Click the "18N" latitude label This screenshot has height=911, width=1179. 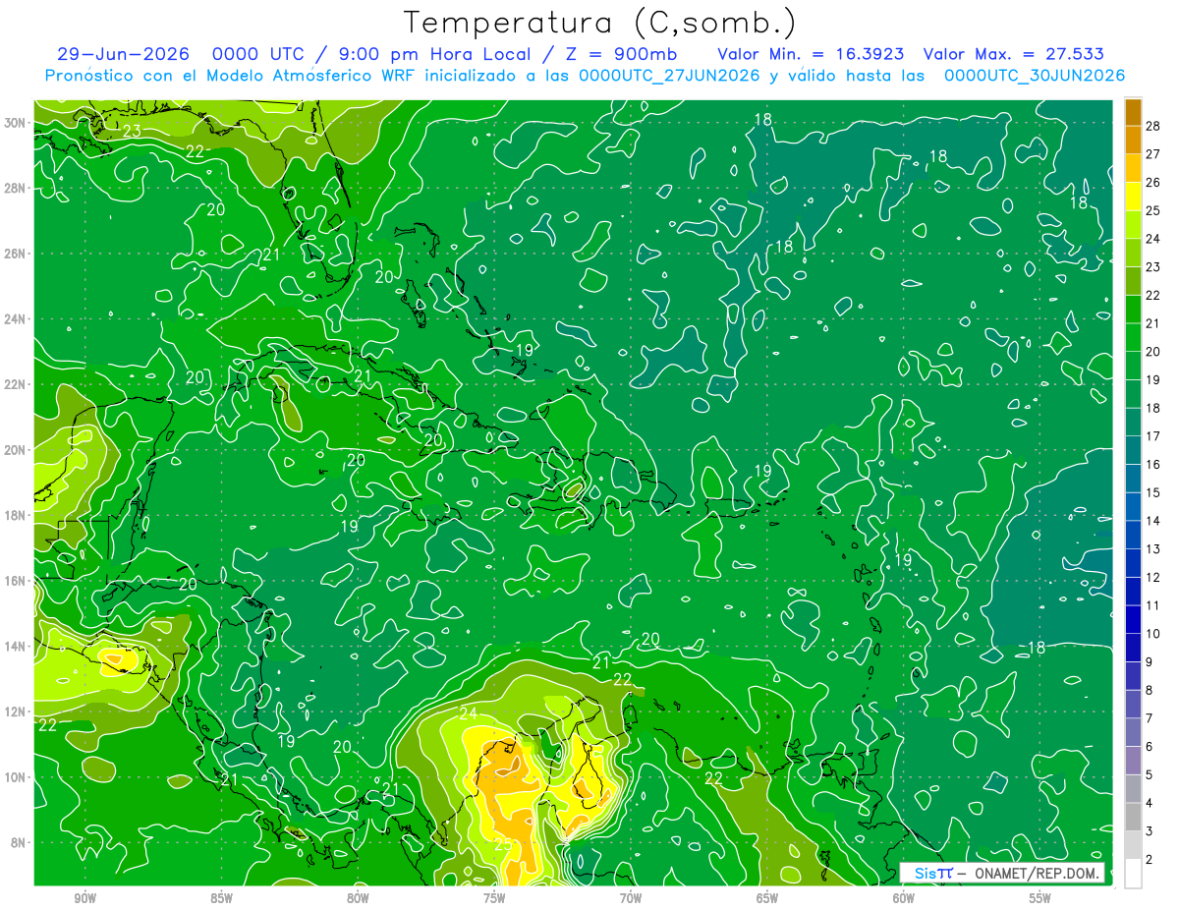pyautogui.click(x=16, y=516)
